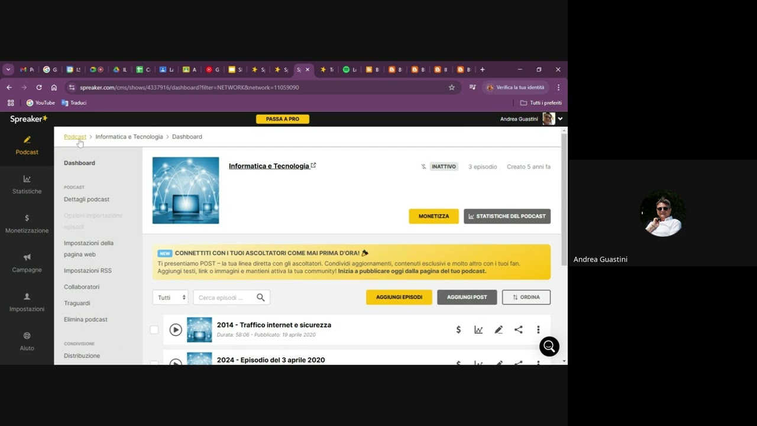Switch to the Spotify browser tab
Screen dimensions: 757x426
[x=350, y=69]
